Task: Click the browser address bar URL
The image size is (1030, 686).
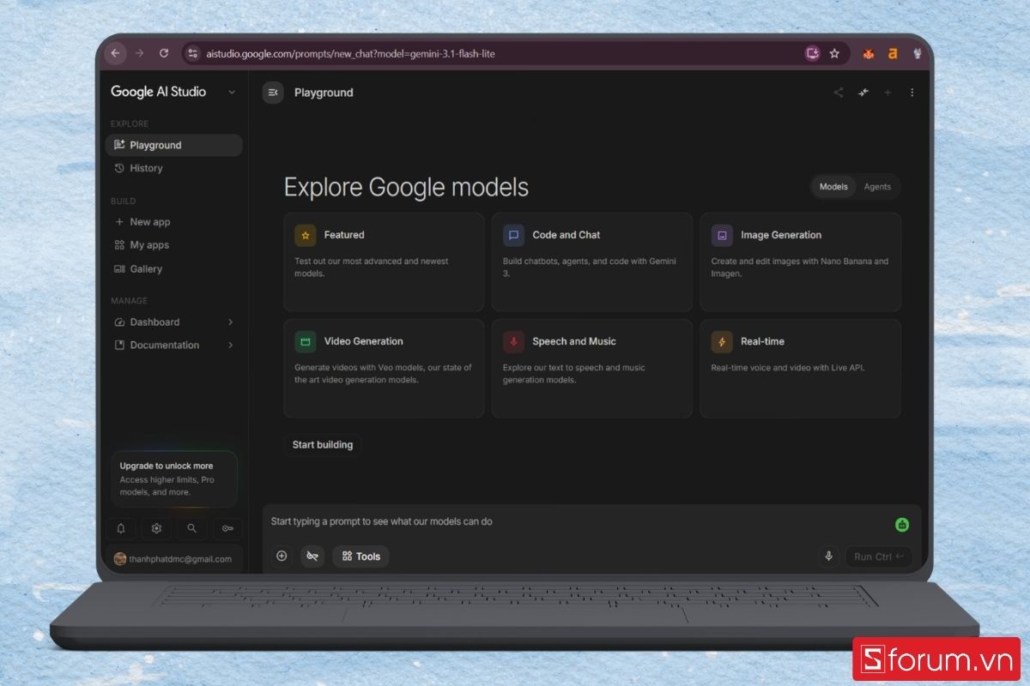Action: point(350,53)
